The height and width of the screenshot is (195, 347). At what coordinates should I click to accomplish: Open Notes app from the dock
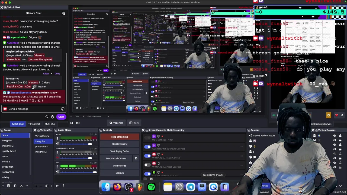[x=168, y=187]
